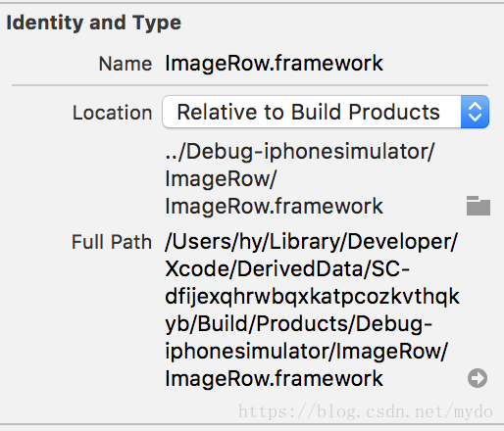Click the ImageRow.framework name field

[274, 63]
